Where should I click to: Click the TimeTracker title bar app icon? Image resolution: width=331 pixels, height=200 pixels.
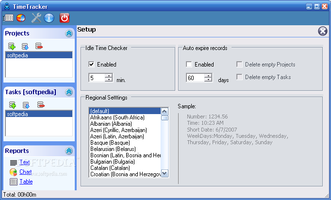(7, 6)
